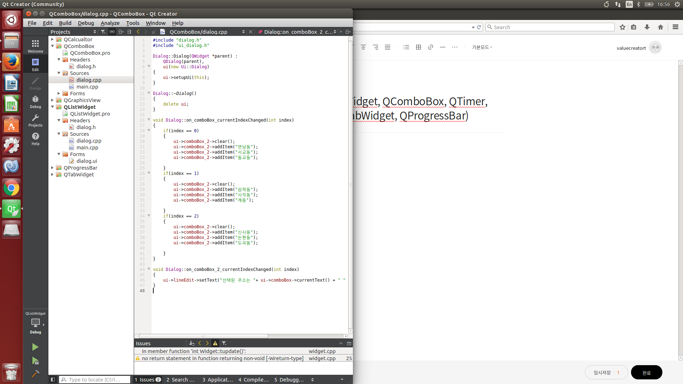Expand the QCalculator project node
The image size is (683, 384).
click(52, 39)
